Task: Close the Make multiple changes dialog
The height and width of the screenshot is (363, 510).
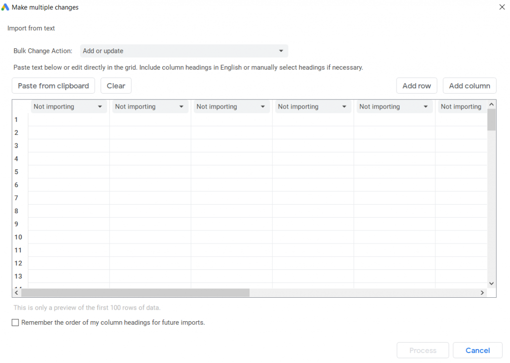Action: click(502, 7)
